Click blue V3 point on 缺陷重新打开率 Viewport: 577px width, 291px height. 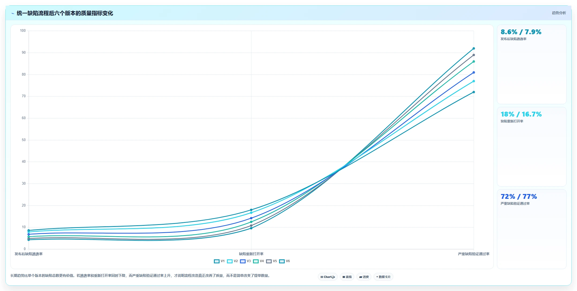pyautogui.click(x=251, y=218)
